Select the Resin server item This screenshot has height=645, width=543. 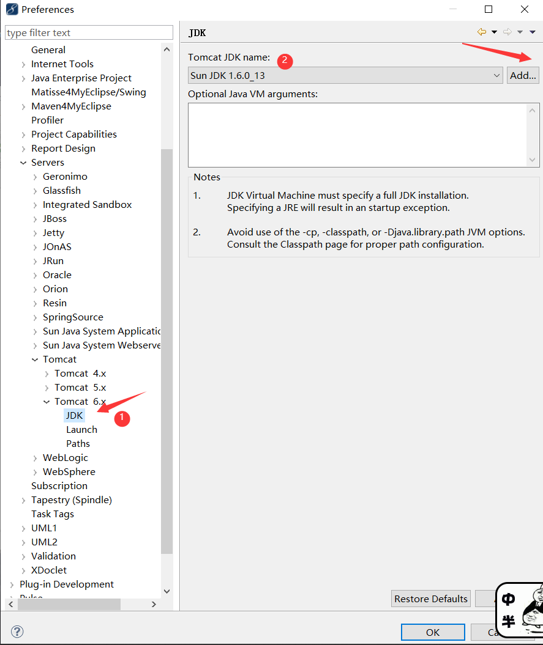point(55,303)
